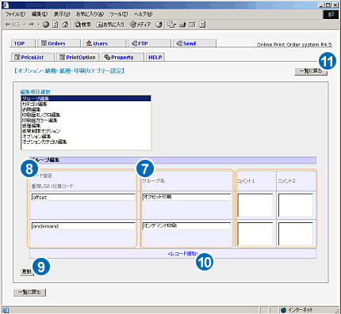Image resolution: width=341 pixels, height=314 pixels.
Task: Open the ファイル(F) menu
Action: point(15,14)
